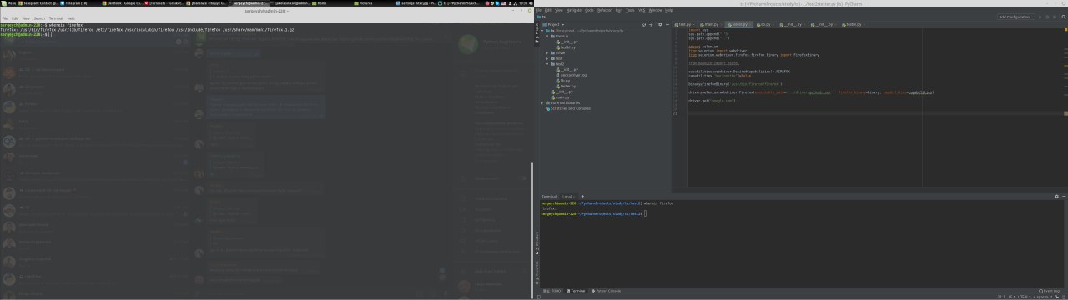
Task: Open PyCharm's Run menu
Action: tap(618, 10)
